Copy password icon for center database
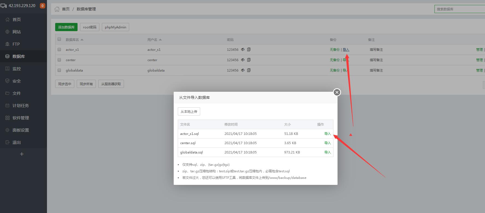 pyautogui.click(x=249, y=60)
